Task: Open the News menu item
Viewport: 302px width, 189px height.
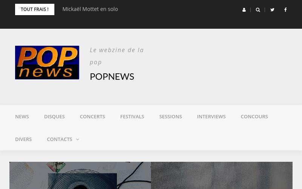Action: point(22,117)
